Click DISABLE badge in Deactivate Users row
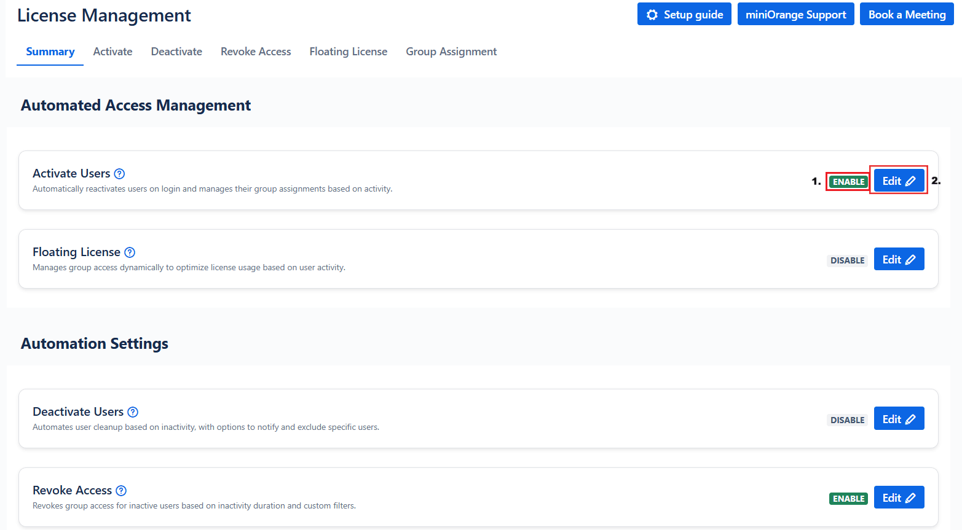 tap(847, 420)
